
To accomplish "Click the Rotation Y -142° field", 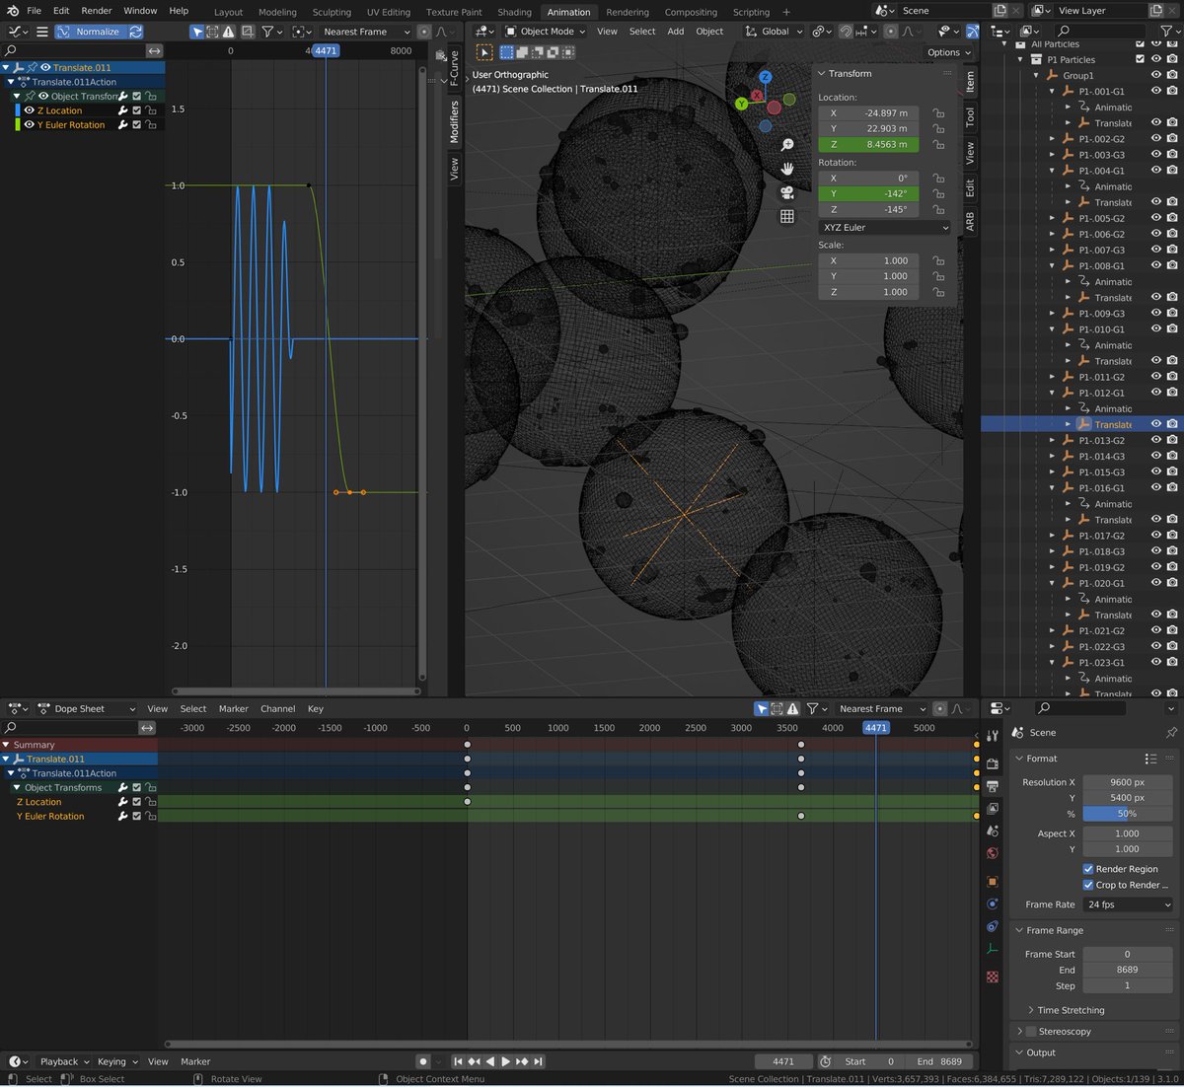I will [x=868, y=194].
